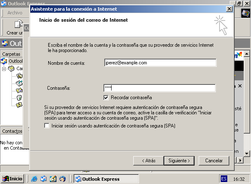Click the Contraseña password field
This screenshot has height=184, width=251.
pyautogui.click(x=159, y=88)
